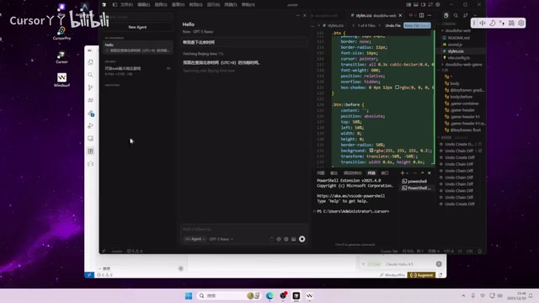Viewport: 539px width, 303px height.
Task: Open Claude Haiku 4.5 model selector in Windsurf
Action: (x=399, y=264)
